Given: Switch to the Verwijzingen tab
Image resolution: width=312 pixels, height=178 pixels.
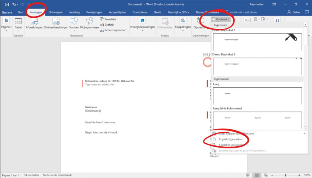Looking at the screenshot, I should [x=94, y=12].
